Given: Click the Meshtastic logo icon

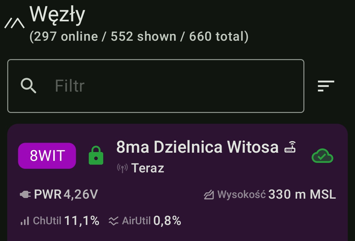Looking at the screenshot, I should (14, 23).
